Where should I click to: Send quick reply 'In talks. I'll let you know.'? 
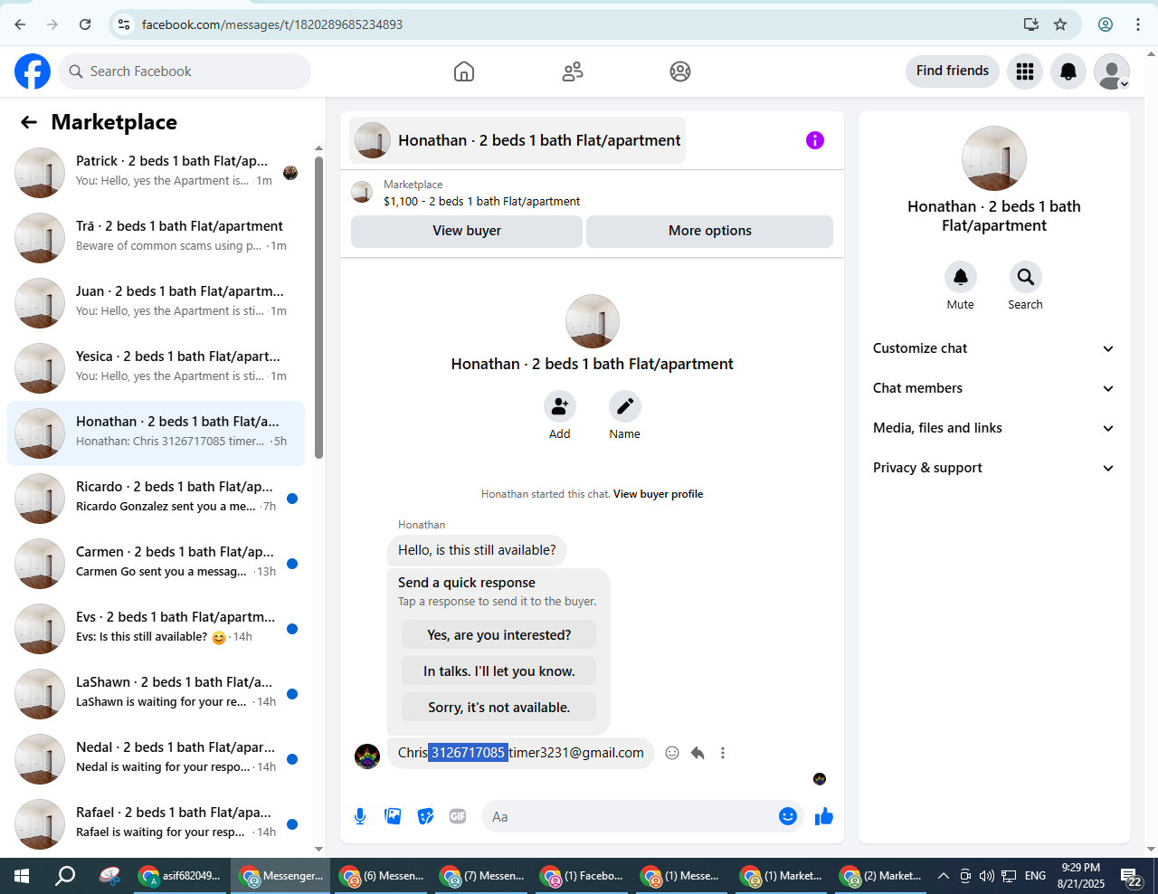click(x=499, y=671)
